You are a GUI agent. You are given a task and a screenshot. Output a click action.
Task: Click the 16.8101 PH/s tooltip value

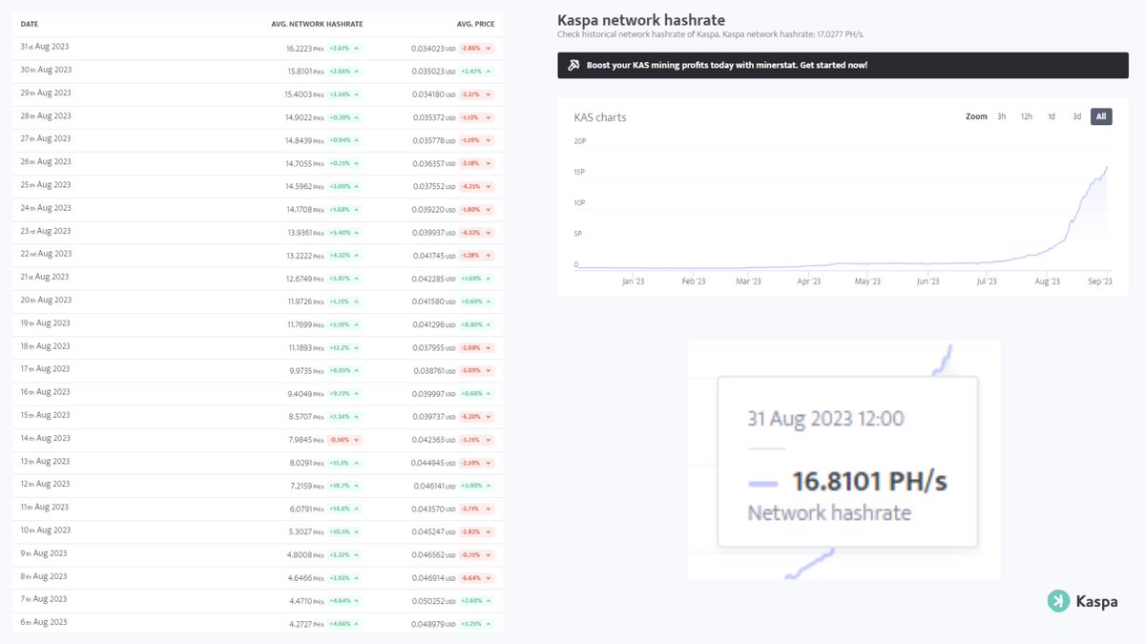(x=869, y=481)
